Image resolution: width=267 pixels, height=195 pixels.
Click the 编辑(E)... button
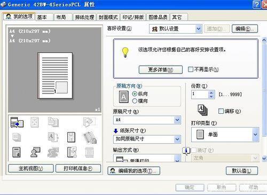point(245,29)
